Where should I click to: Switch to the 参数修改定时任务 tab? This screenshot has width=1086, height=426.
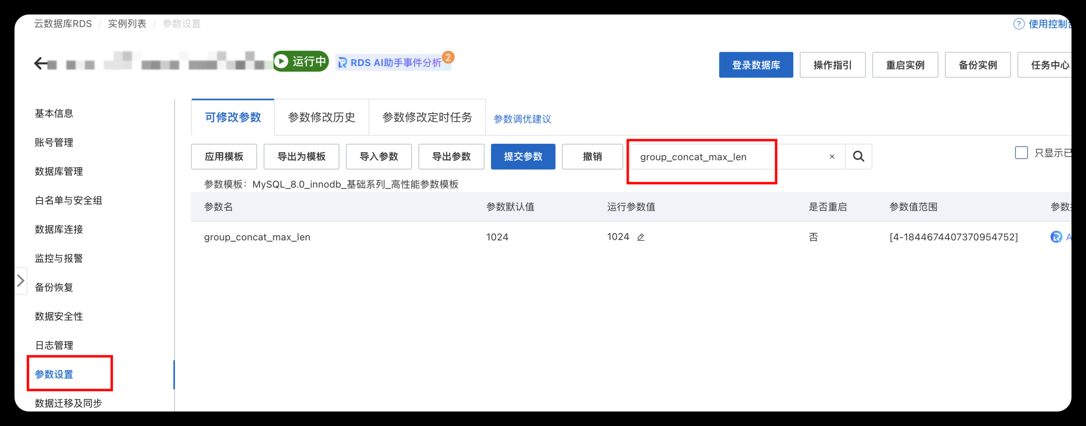point(427,118)
